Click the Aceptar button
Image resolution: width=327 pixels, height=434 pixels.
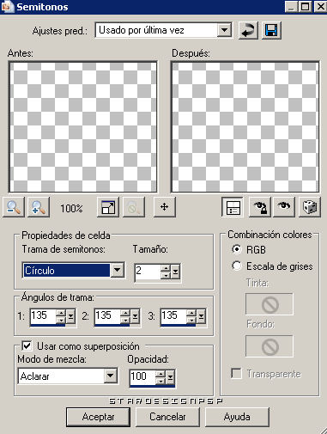click(98, 417)
